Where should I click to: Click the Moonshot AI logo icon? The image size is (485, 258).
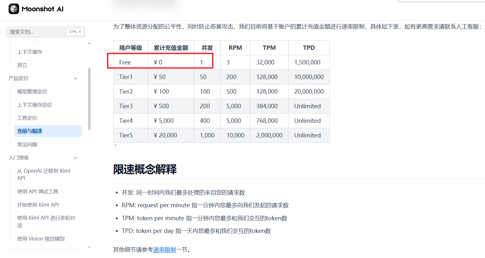point(14,9)
